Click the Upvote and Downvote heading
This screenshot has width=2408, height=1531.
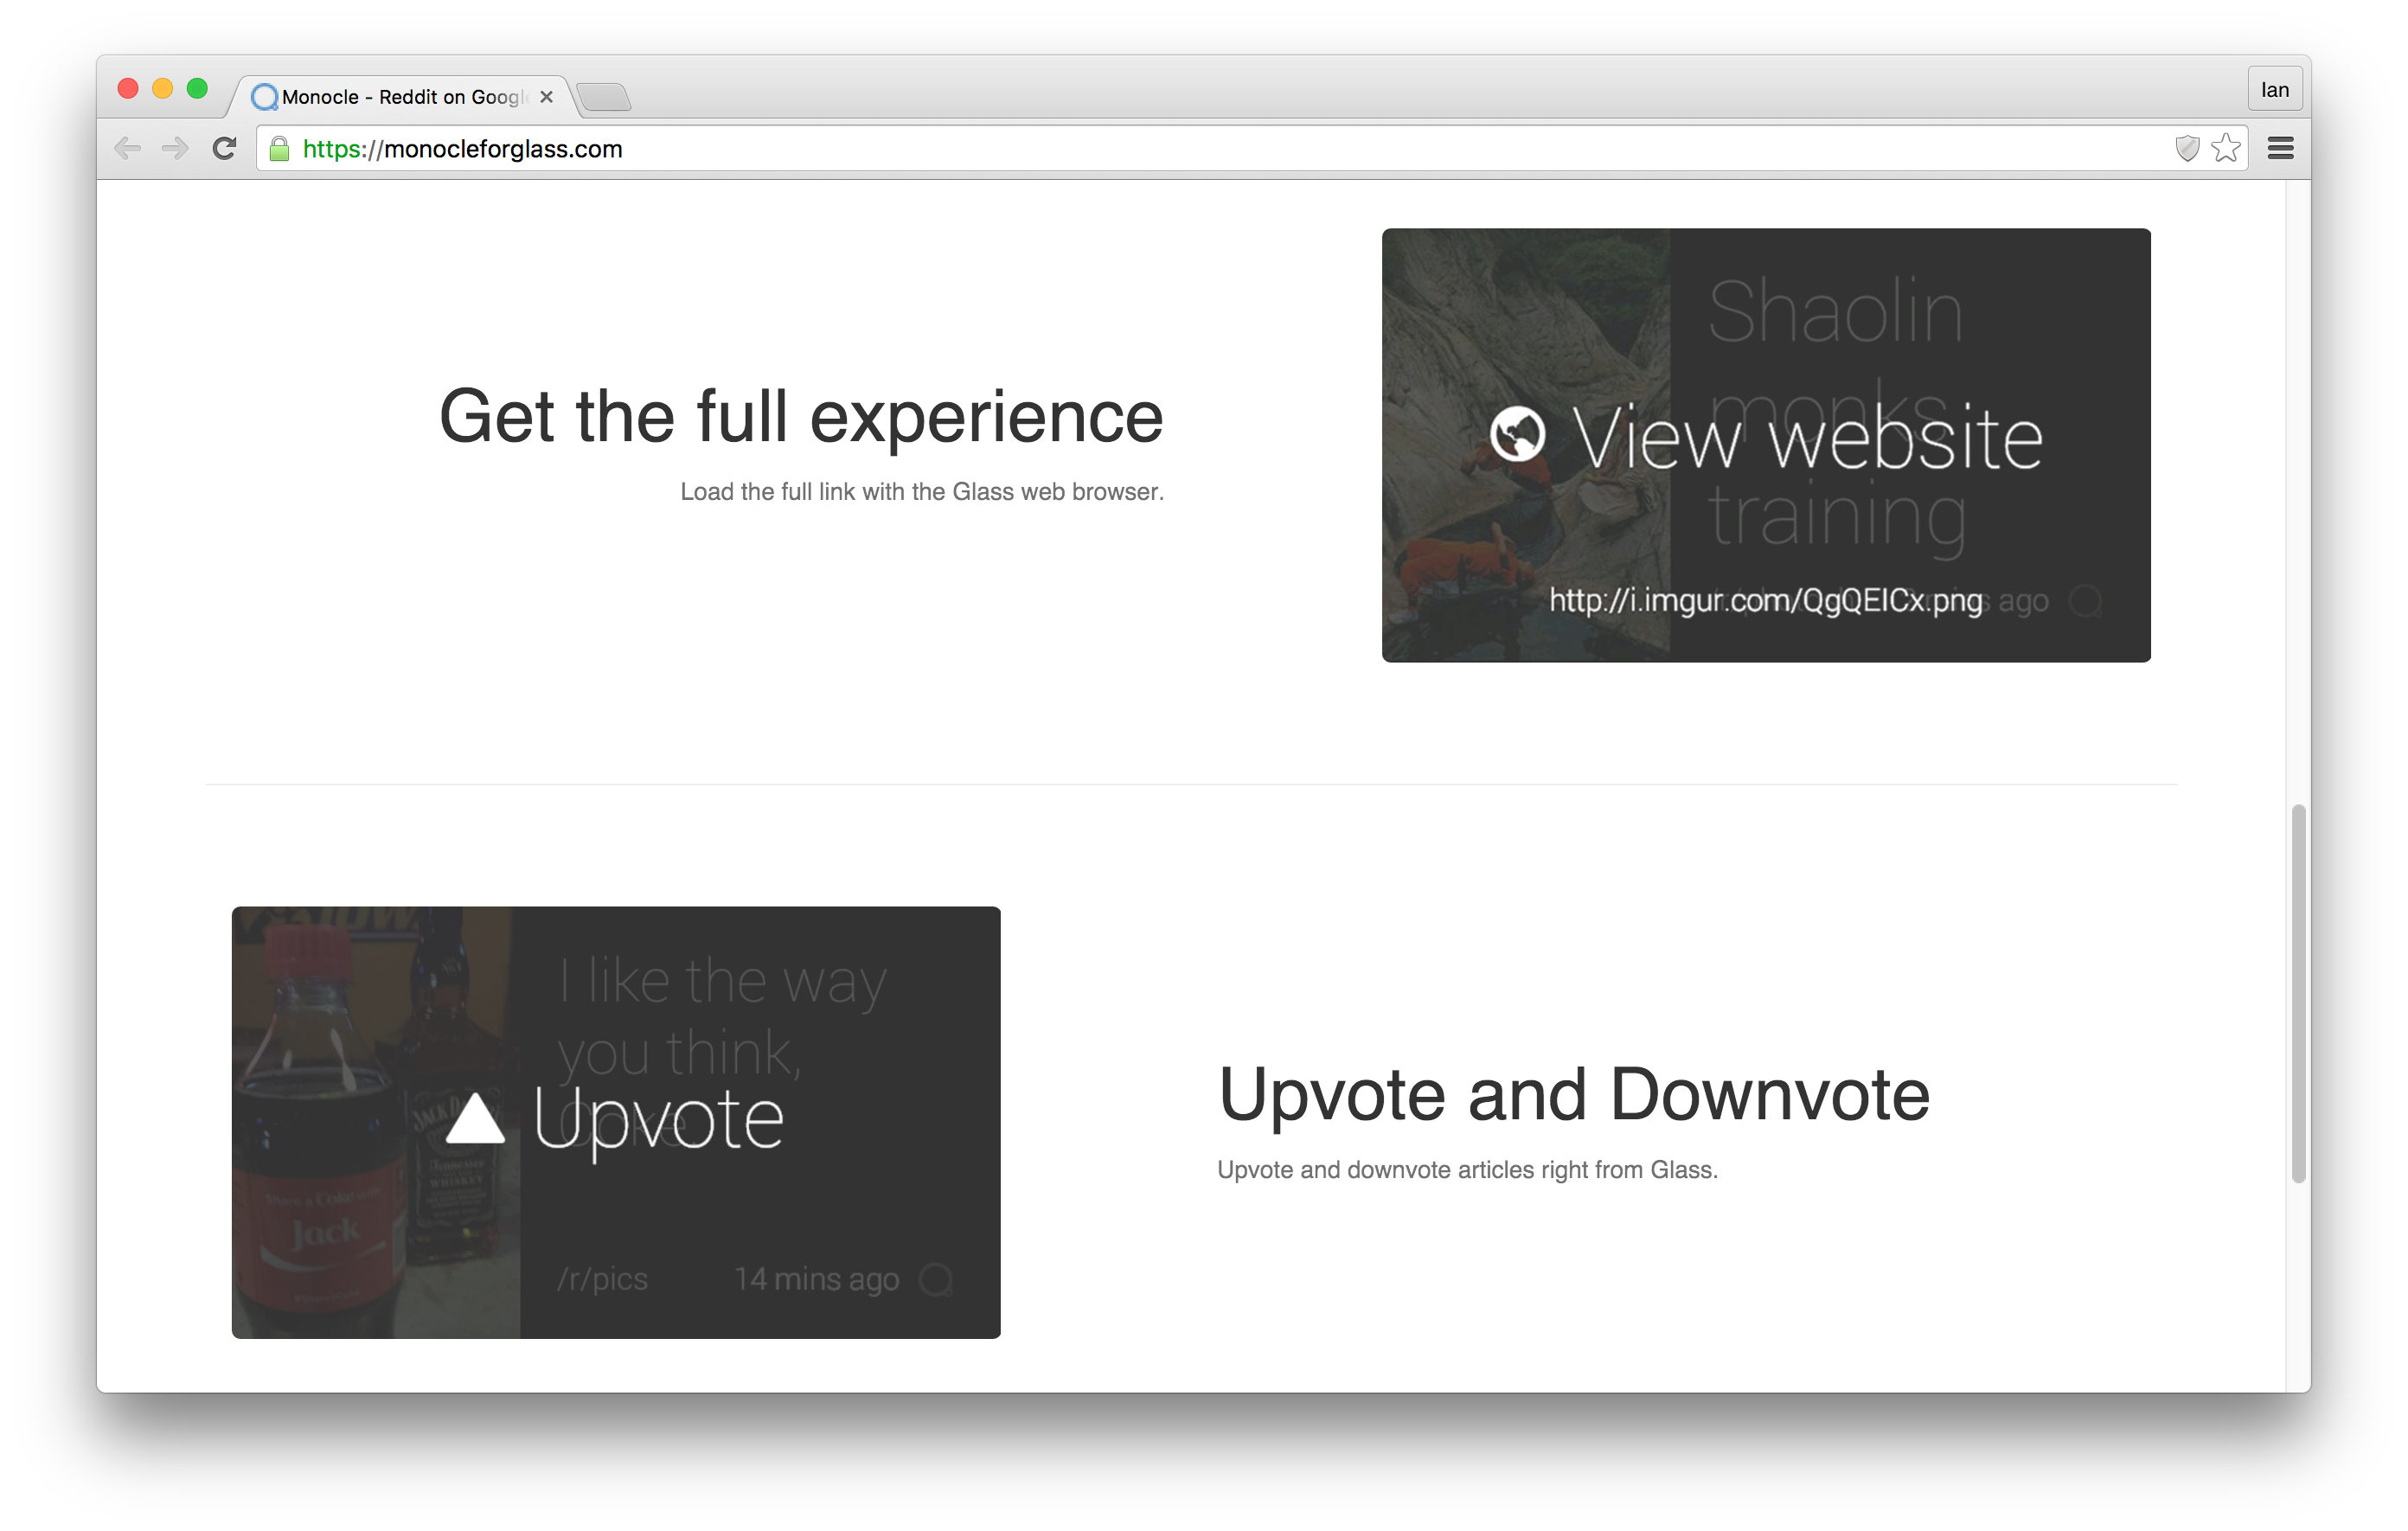(x=1573, y=1095)
